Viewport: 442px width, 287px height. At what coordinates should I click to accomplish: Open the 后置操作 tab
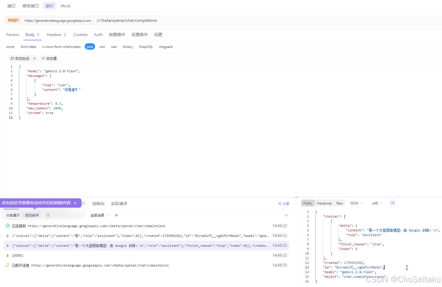coord(140,35)
